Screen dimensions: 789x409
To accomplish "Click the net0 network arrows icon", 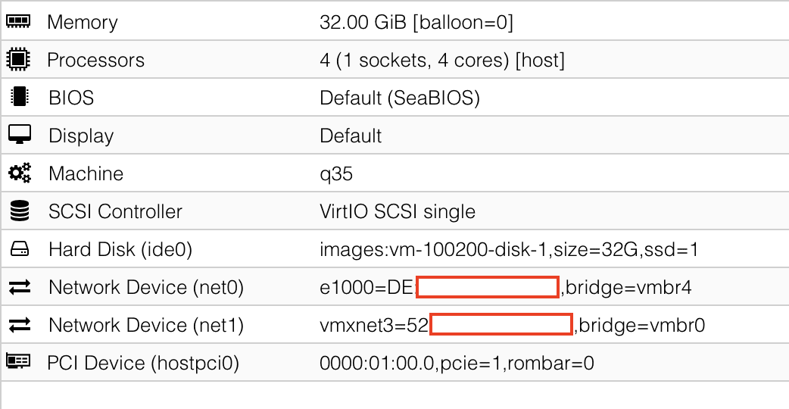I will click(x=19, y=287).
